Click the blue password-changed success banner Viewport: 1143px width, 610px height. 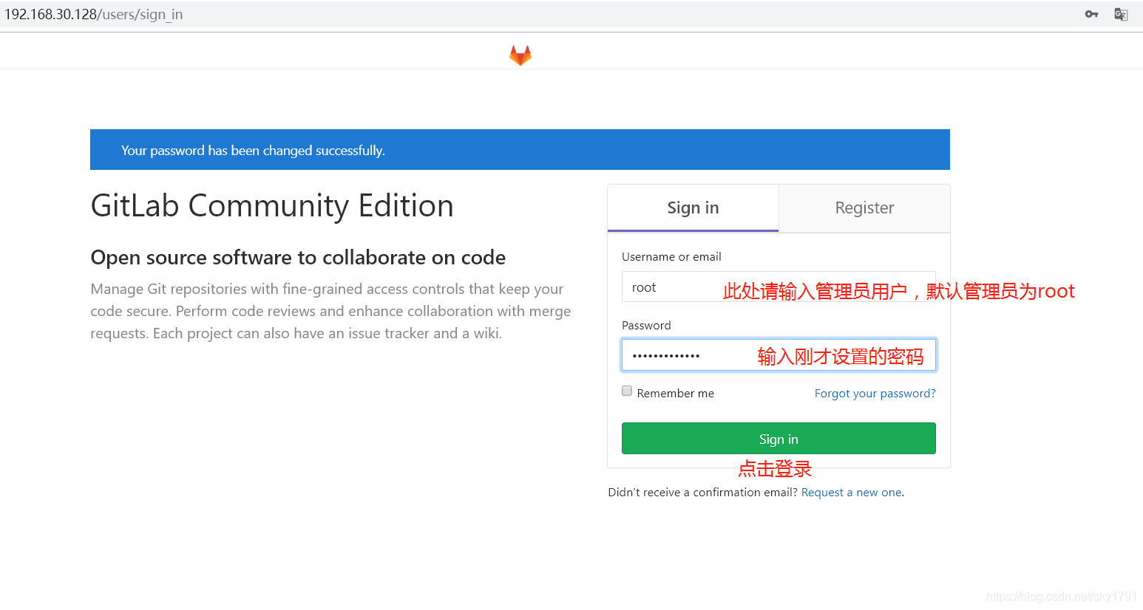(x=520, y=149)
